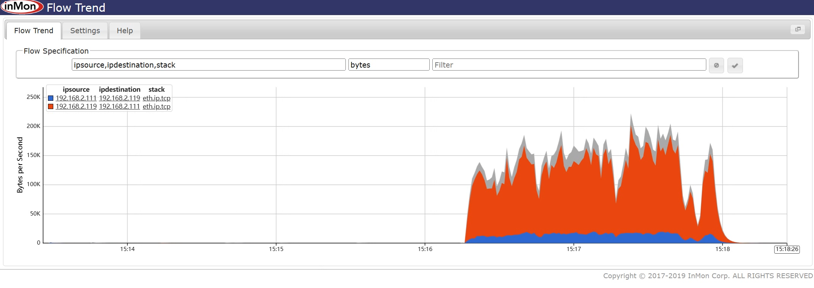Switch to the Settings tab

(x=85, y=31)
